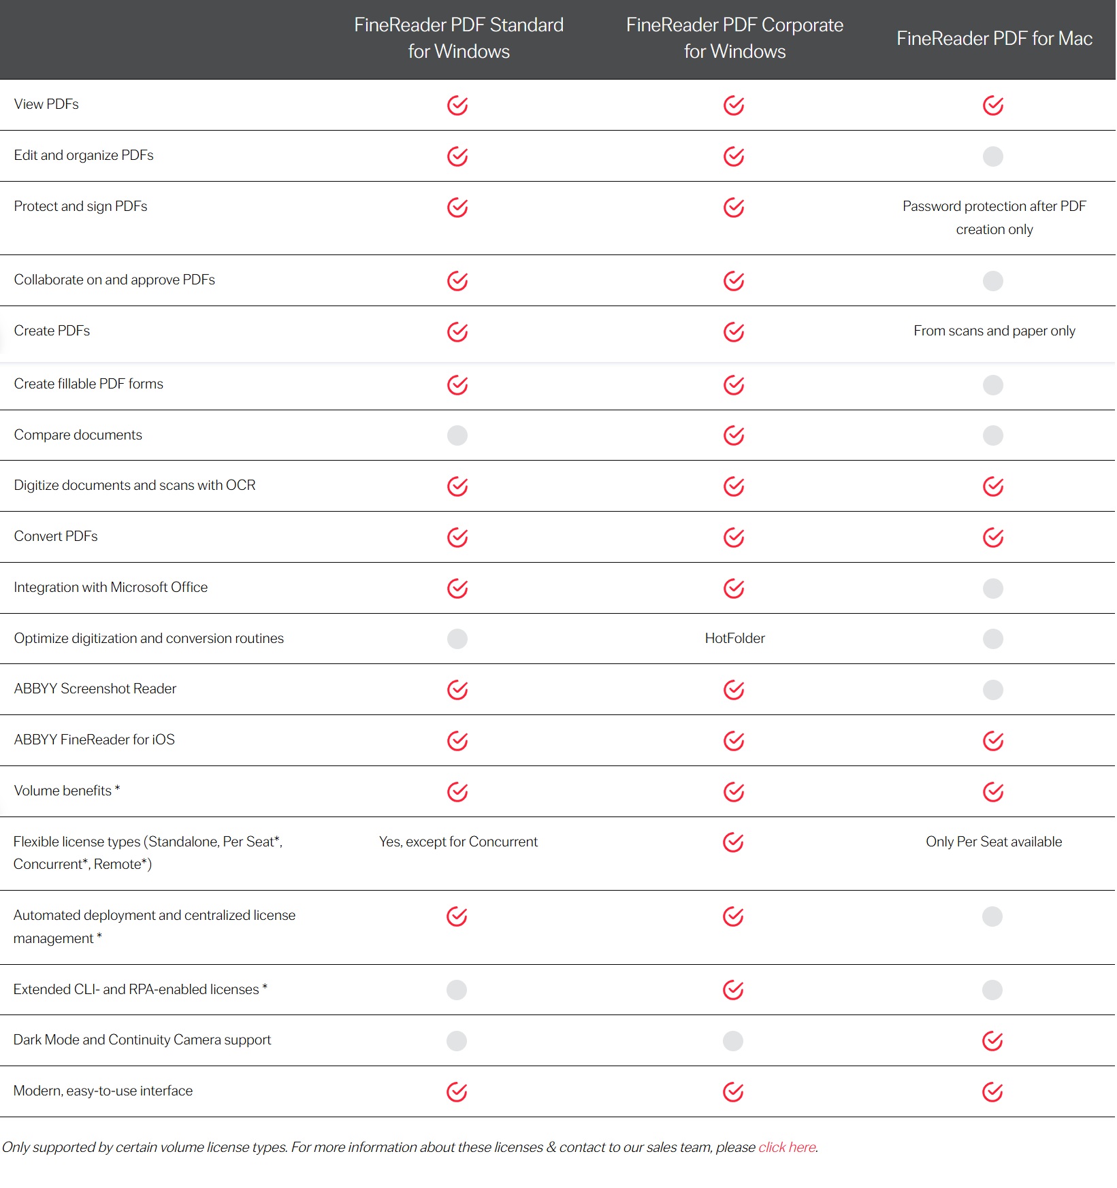The width and height of the screenshot is (1117, 1188).
Task: Click Flexible license types checkmark under Corporate
Action: point(732,842)
